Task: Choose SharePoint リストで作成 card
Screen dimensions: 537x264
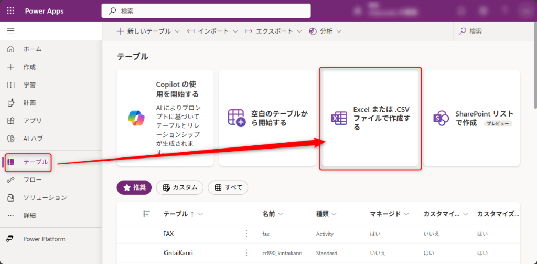Action: pos(471,118)
